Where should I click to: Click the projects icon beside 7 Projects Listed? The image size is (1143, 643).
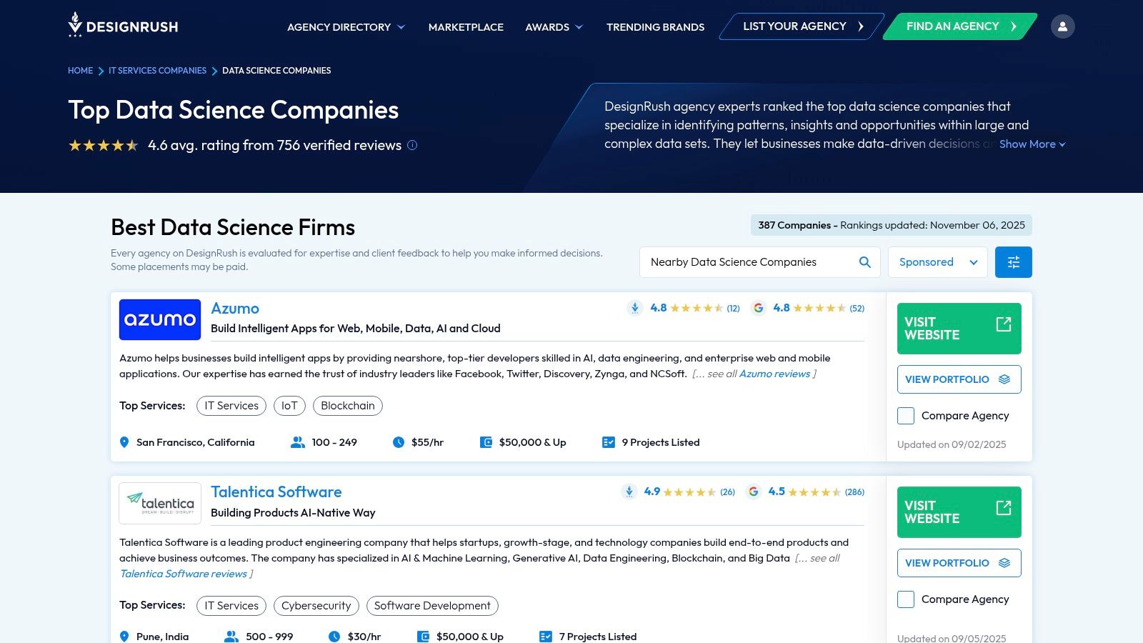point(546,637)
